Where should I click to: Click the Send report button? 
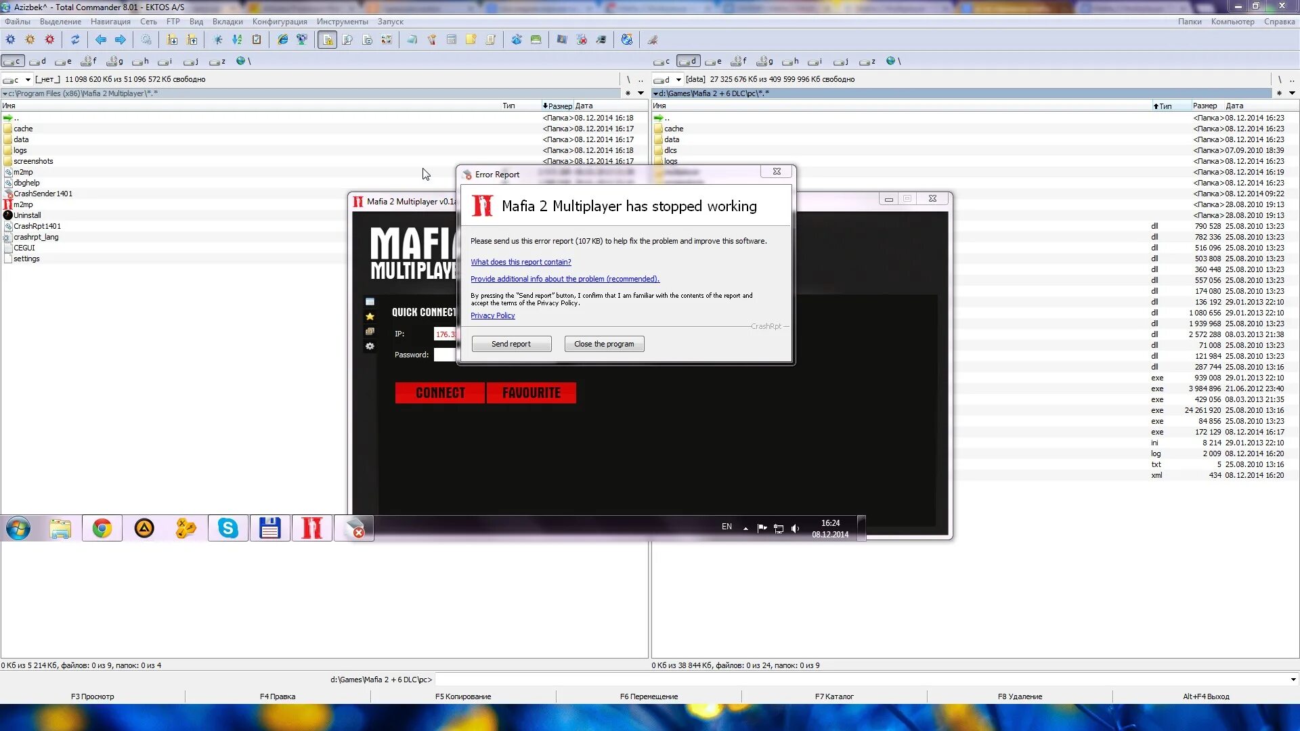pos(511,344)
